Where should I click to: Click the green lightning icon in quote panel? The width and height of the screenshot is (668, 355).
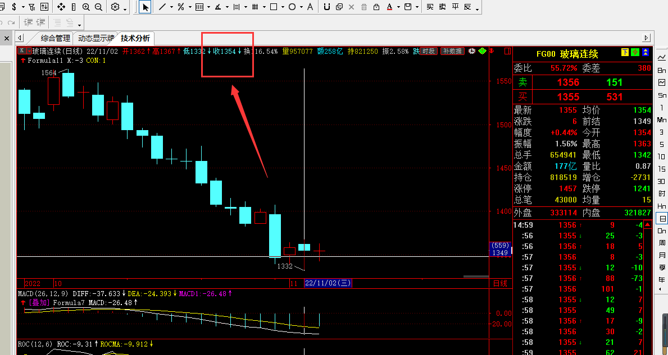635,52
